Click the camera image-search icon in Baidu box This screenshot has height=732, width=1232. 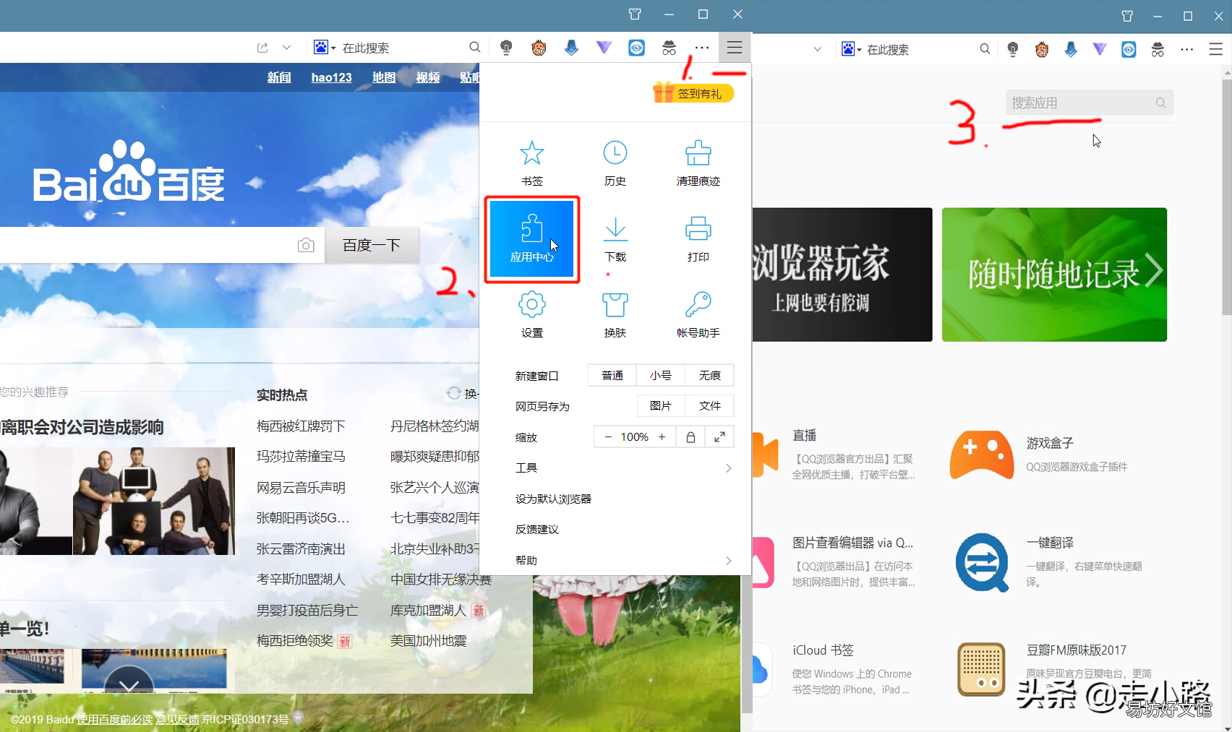(306, 245)
